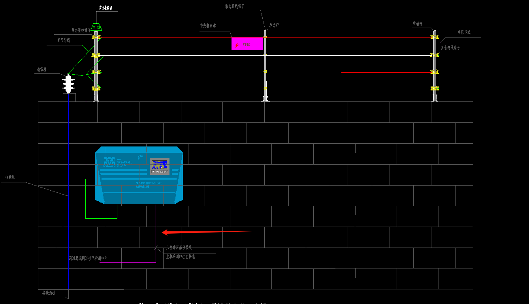Select the white lightning arrester symbol
Image resolution: width=529 pixels, height=304 pixels.
click(69, 84)
